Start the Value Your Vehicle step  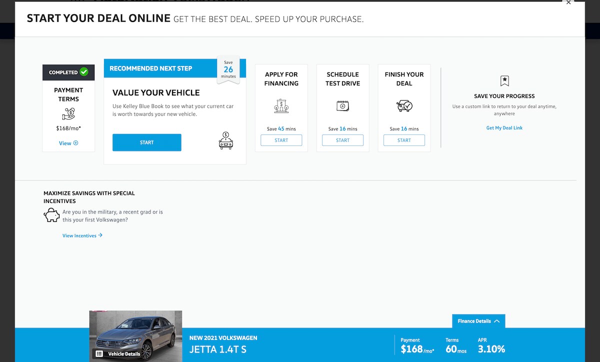(x=147, y=142)
